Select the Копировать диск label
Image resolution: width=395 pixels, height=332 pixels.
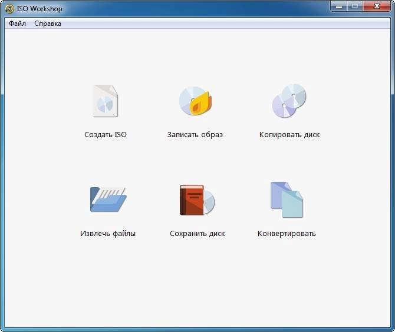pos(289,135)
